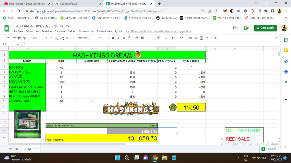Star the HASHKINGS HIVE 2022 document
The height and width of the screenshot is (163, 291).
coord(55,26)
